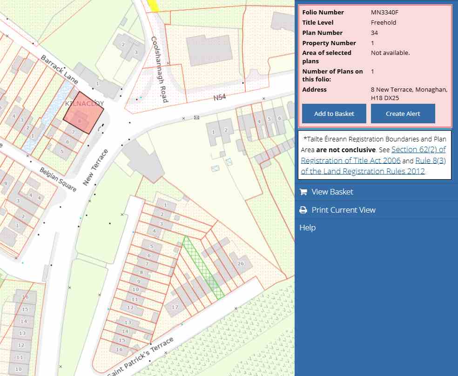The width and height of the screenshot is (458, 376).
Task: Click the Belgian Square street label
Action: pos(58,179)
